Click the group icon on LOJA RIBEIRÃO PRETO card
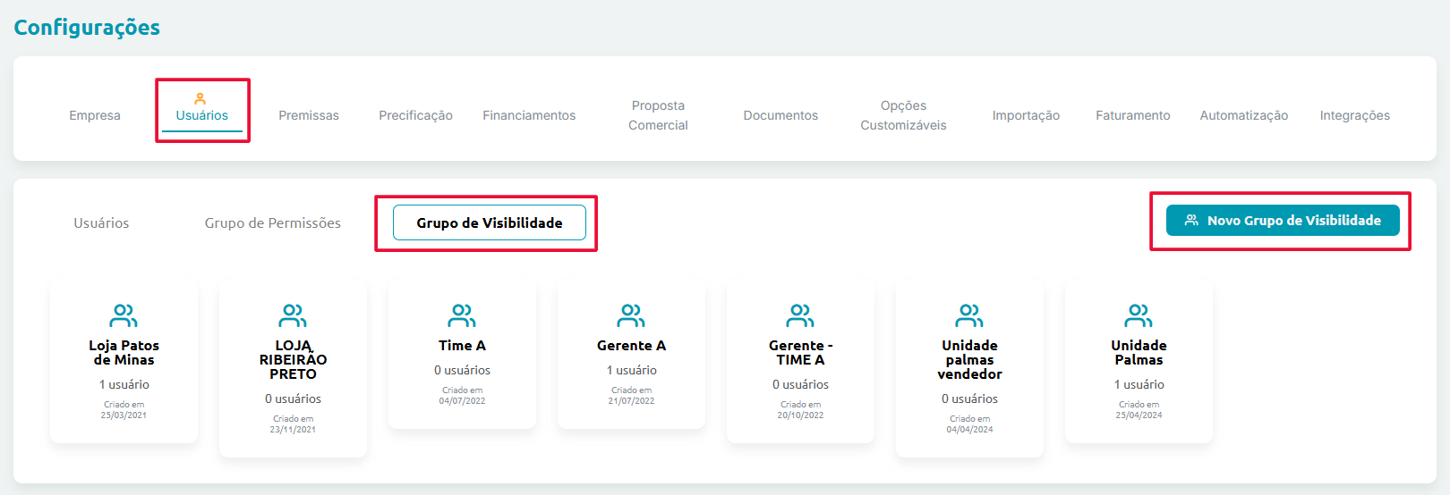1450x495 pixels. 293,315
